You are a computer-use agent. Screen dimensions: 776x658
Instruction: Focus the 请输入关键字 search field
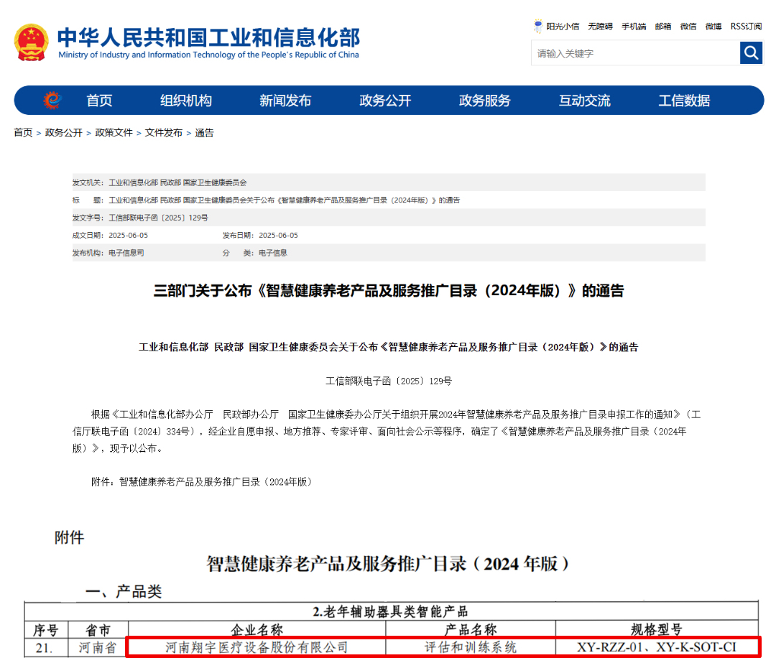[635, 53]
